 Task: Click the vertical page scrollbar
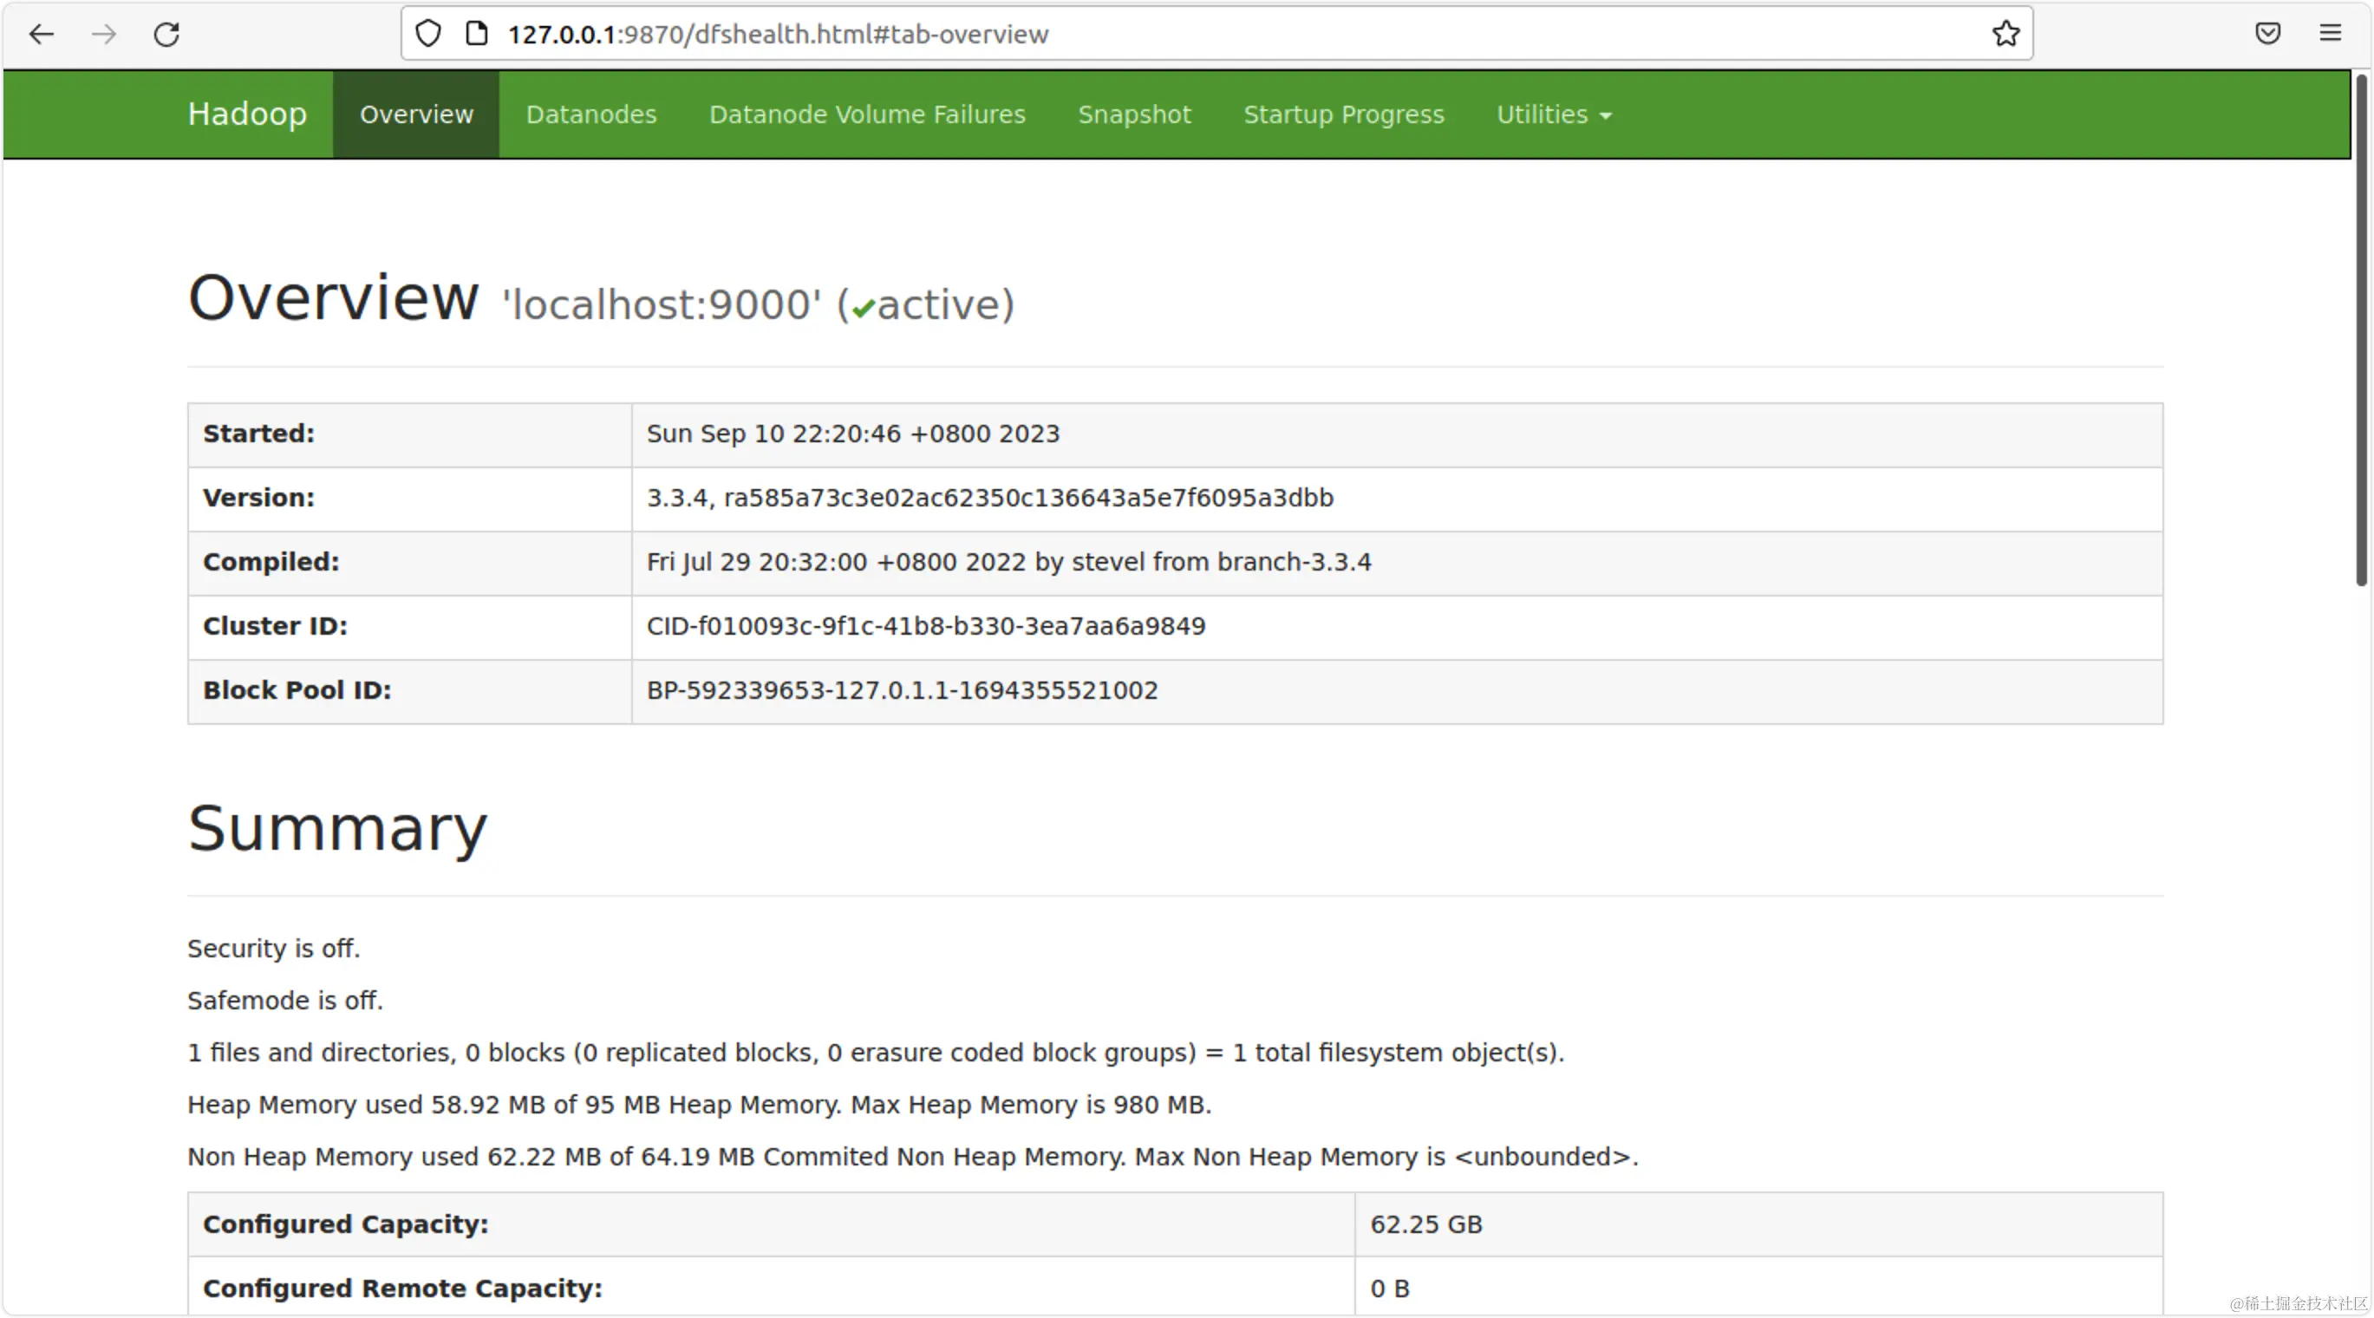coord(2361,332)
